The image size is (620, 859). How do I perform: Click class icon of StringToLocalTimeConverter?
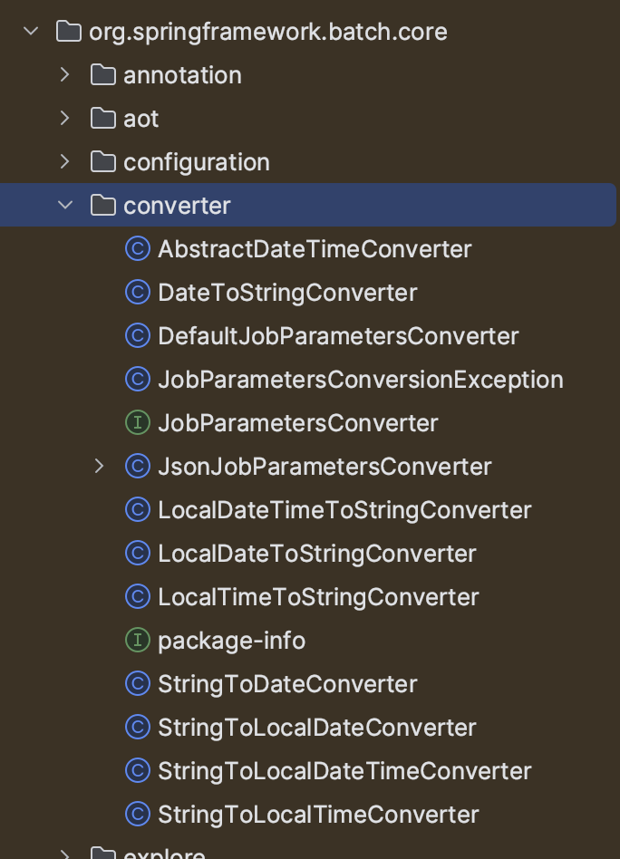pos(138,815)
